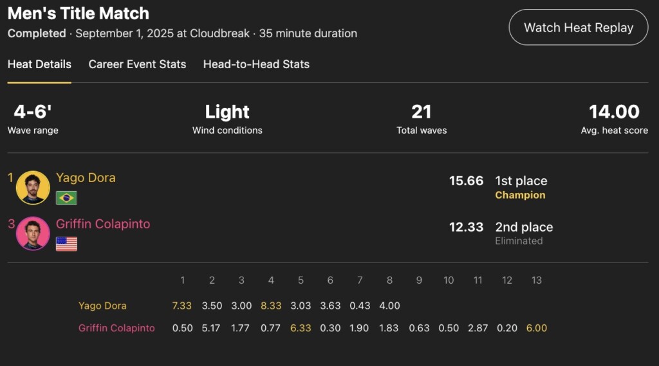The height and width of the screenshot is (366, 659).
Task: Click Yago Dora's 15.66 heat total
Action: pos(466,181)
